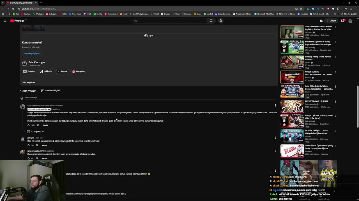The height and width of the screenshot is (201, 359).
Task: Like @mr.wrongtime5398 comment with 981 likes
Action: 28,158
